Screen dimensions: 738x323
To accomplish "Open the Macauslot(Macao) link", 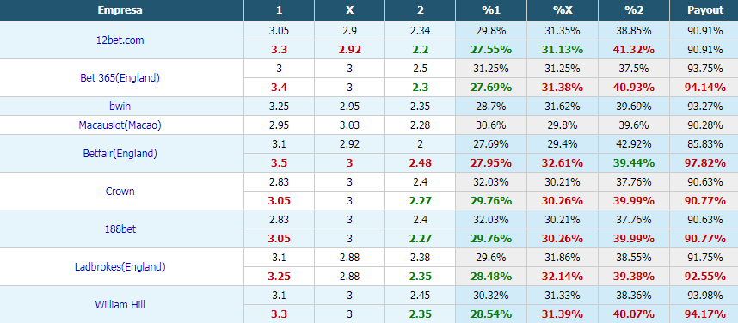I will [x=120, y=125].
